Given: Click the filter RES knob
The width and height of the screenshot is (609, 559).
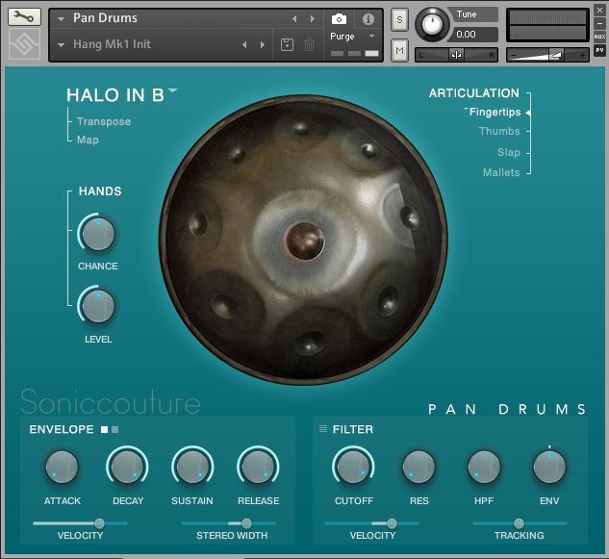Looking at the screenshot, I should 419,467.
